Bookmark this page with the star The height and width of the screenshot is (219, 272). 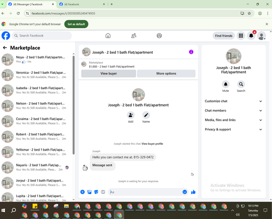(x=249, y=13)
